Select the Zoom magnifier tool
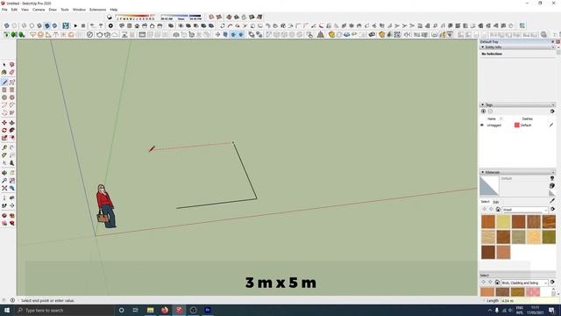The image size is (561, 316). (4, 181)
